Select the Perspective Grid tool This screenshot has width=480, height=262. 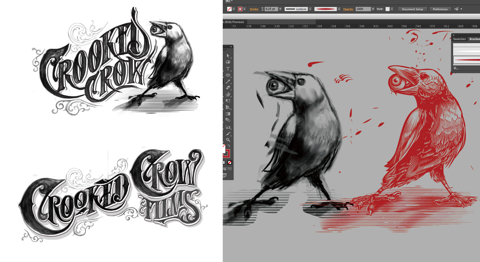click(228, 107)
